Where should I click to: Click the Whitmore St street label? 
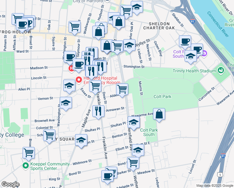[x=82, y=162]
